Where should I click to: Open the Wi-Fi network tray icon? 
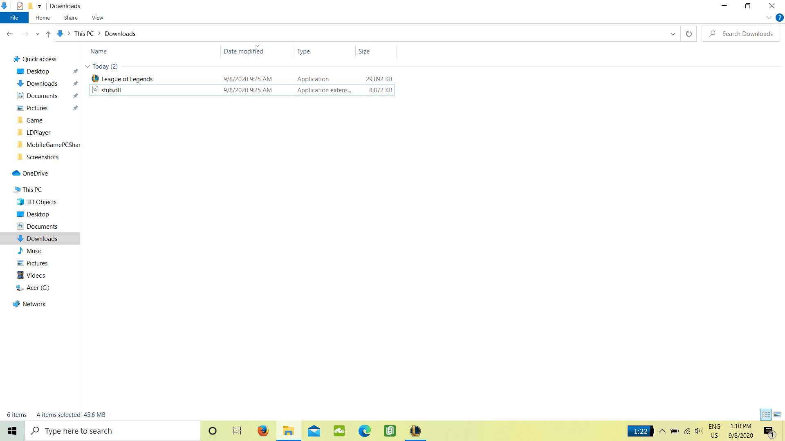[x=687, y=431]
